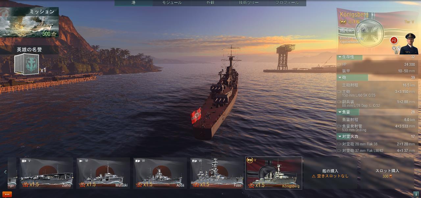
Task: Click the camera icon beside HP
Action: click(339, 65)
